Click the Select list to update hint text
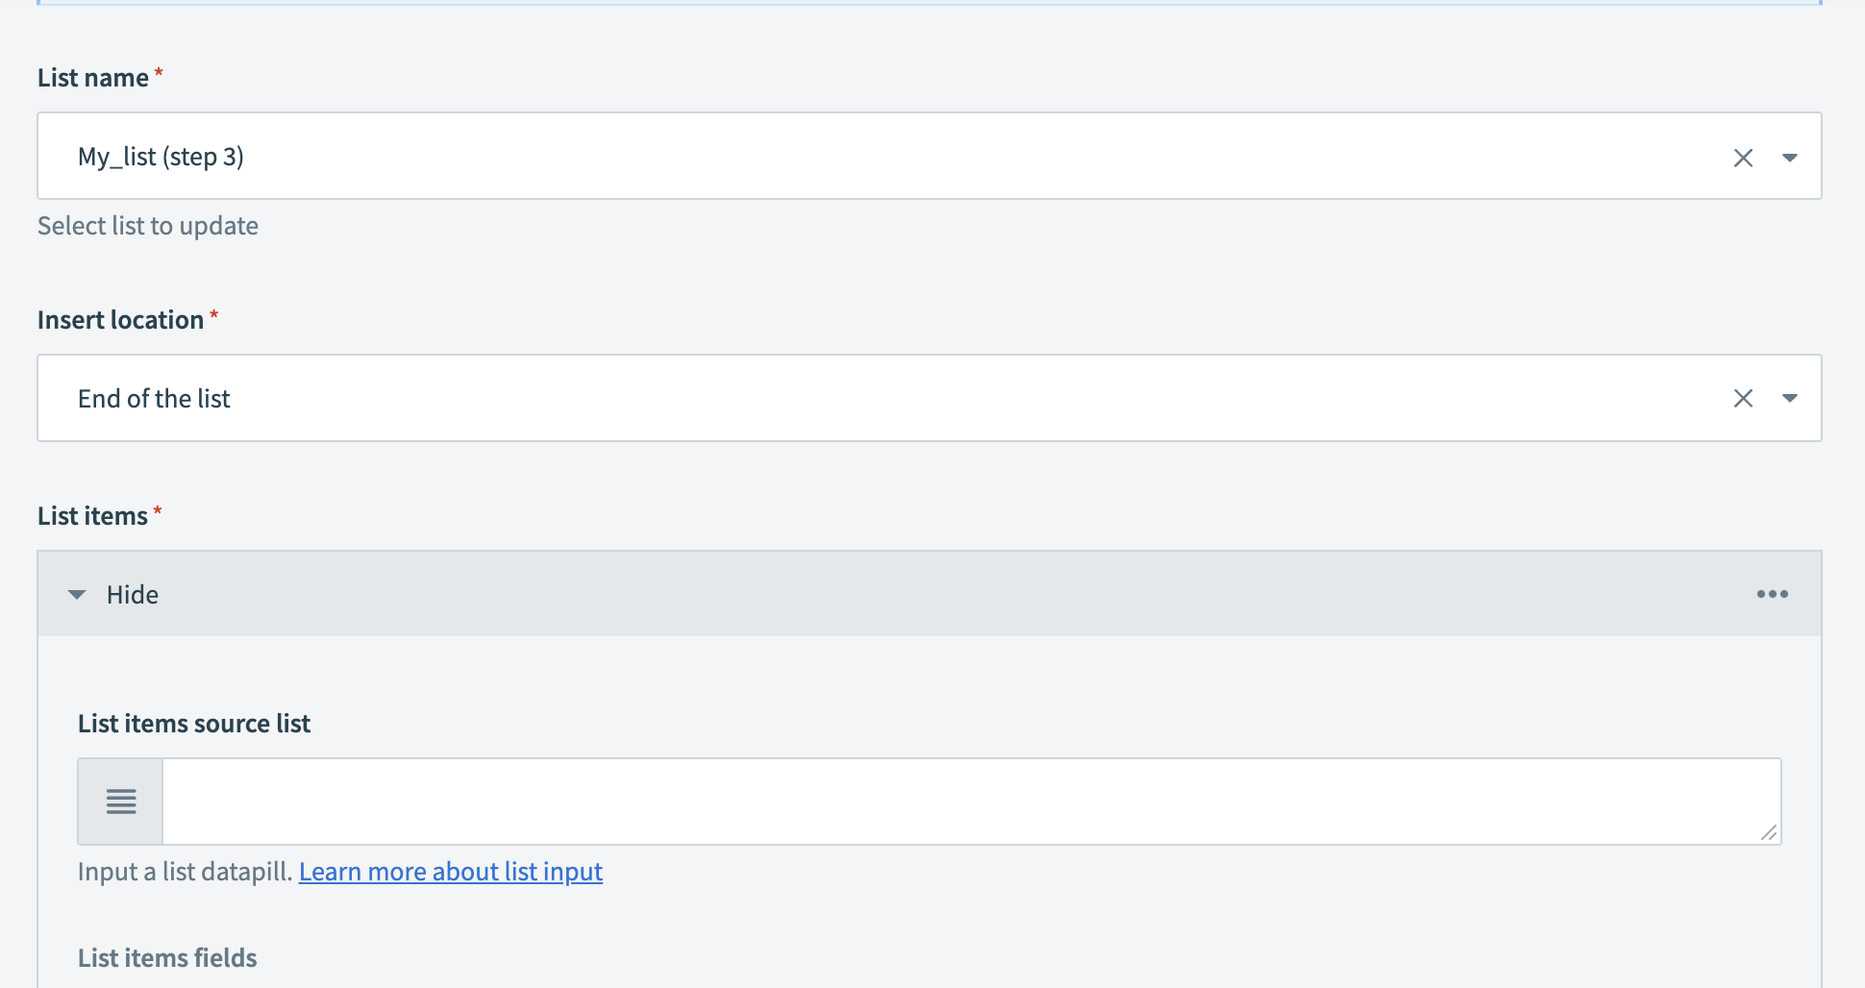The width and height of the screenshot is (1865, 988). tap(148, 226)
